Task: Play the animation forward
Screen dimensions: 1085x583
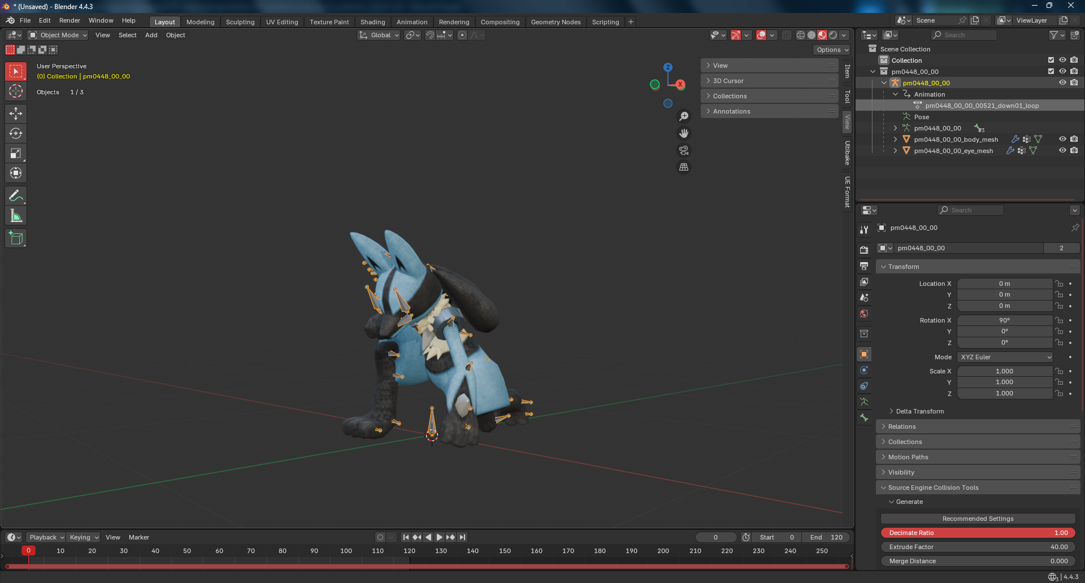Action: point(439,537)
